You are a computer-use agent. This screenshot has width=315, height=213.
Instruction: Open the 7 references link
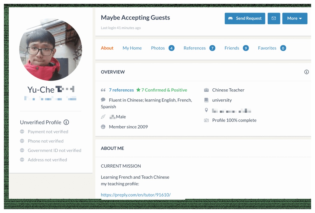coord(121,90)
